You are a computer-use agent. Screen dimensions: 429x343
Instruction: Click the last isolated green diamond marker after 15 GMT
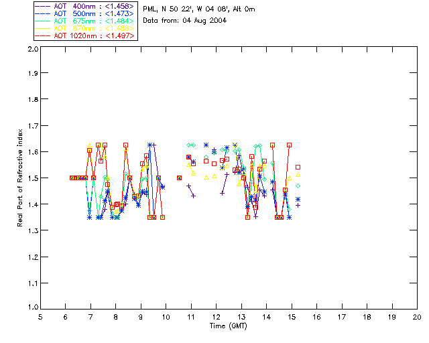(298, 186)
